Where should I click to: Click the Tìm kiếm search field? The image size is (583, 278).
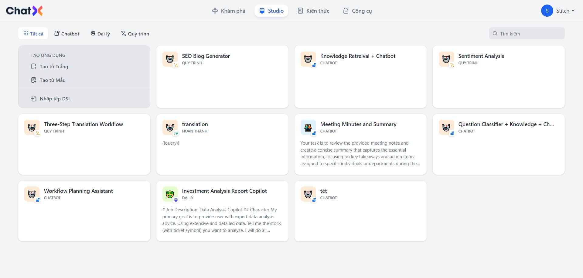530,34
